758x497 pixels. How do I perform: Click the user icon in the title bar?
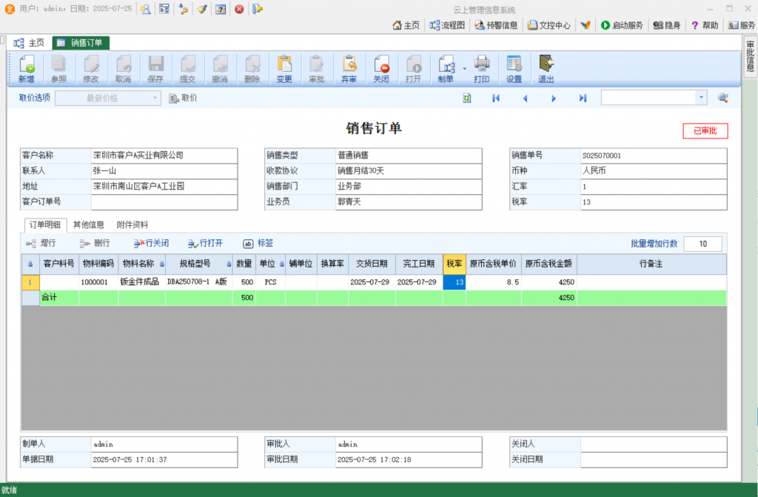[146, 9]
